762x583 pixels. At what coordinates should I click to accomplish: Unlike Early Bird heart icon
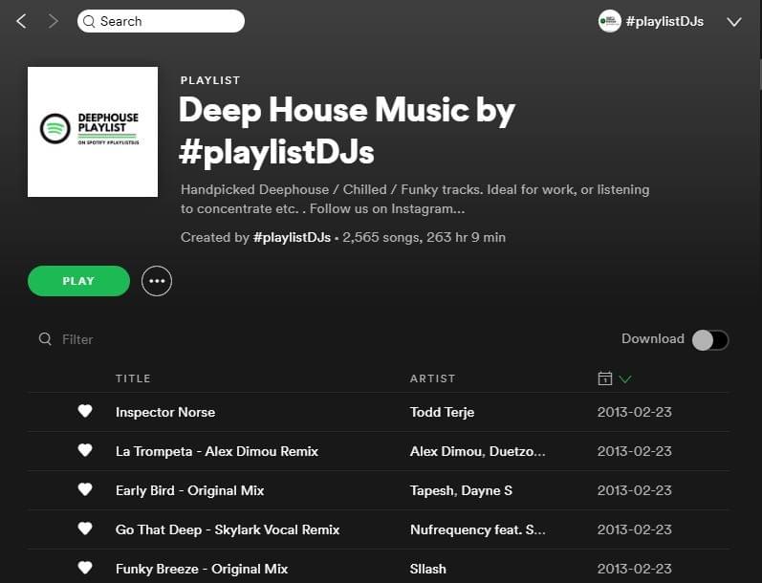pyautogui.click(x=85, y=489)
